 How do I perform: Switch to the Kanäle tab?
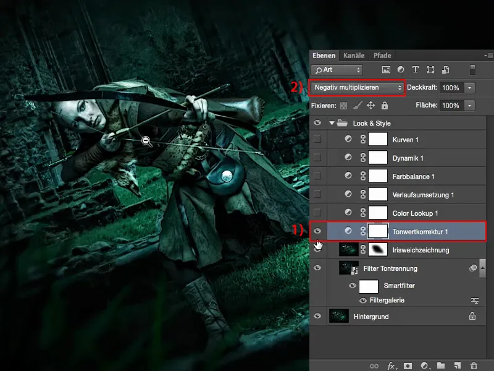click(352, 55)
